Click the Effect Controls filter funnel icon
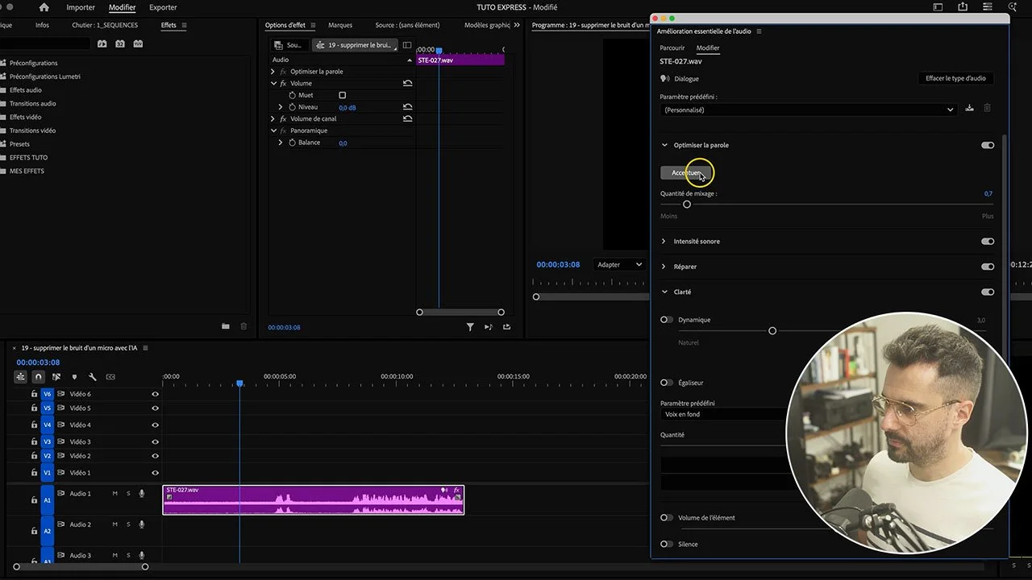The width and height of the screenshot is (1032, 580). 470,326
